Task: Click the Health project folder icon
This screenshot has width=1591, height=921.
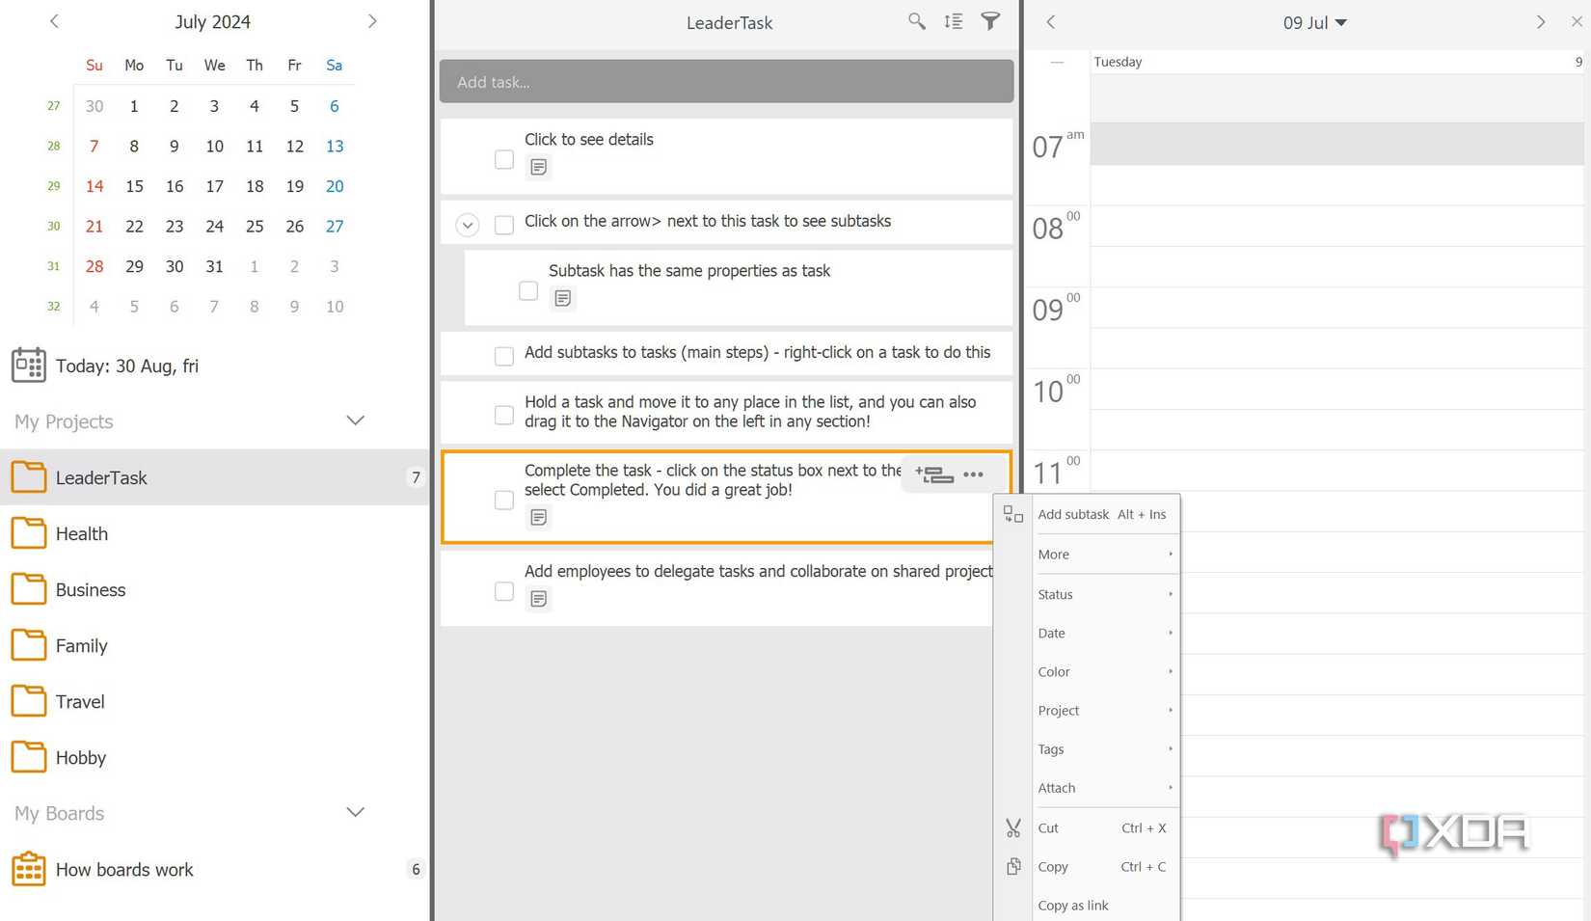Action: (28, 533)
